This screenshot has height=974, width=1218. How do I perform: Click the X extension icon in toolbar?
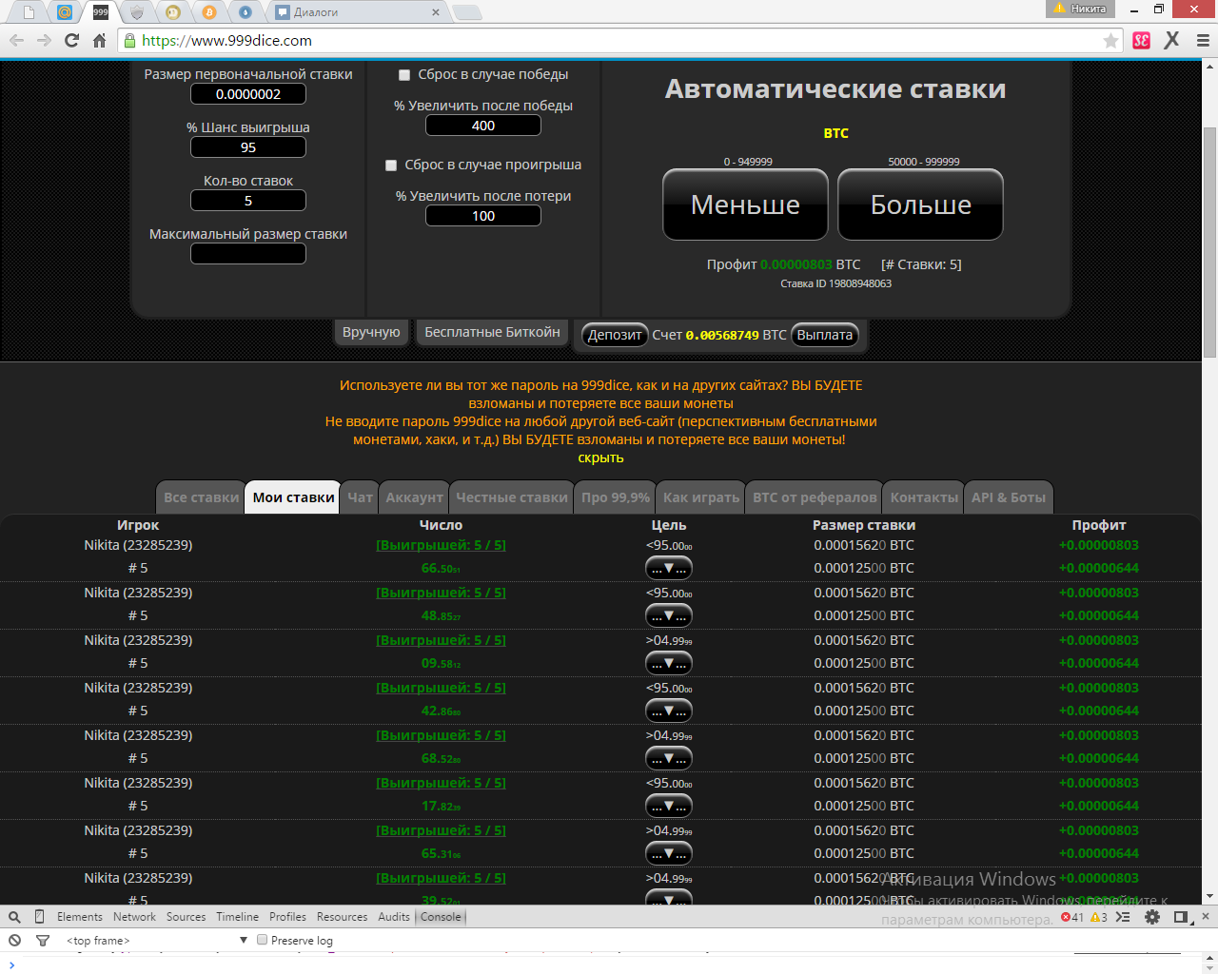(1172, 40)
